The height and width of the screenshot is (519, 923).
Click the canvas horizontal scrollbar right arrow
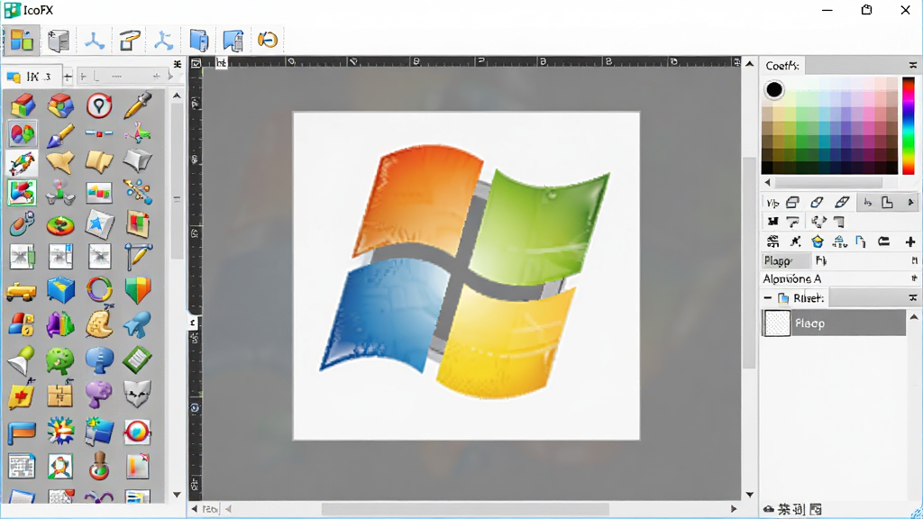[x=734, y=508]
